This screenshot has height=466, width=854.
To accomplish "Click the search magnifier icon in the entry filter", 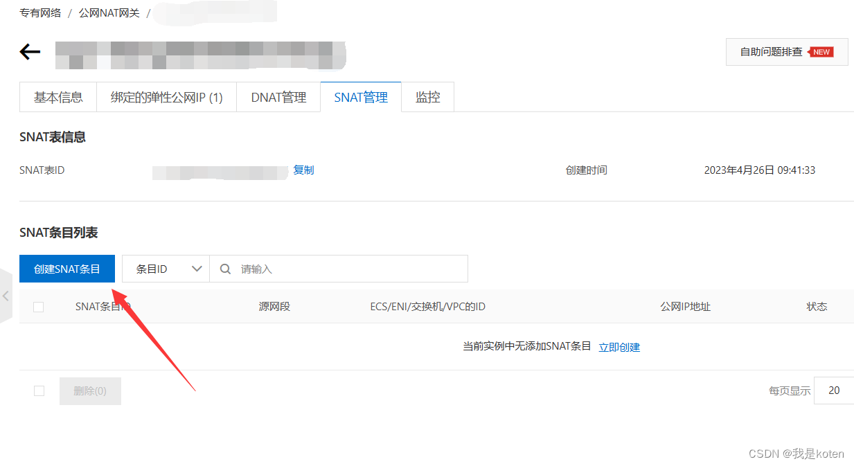I will 225,269.
